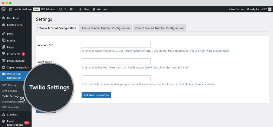273x127 pixels.
Task: Click the Twilio phone number input field
Action: click(116, 78)
